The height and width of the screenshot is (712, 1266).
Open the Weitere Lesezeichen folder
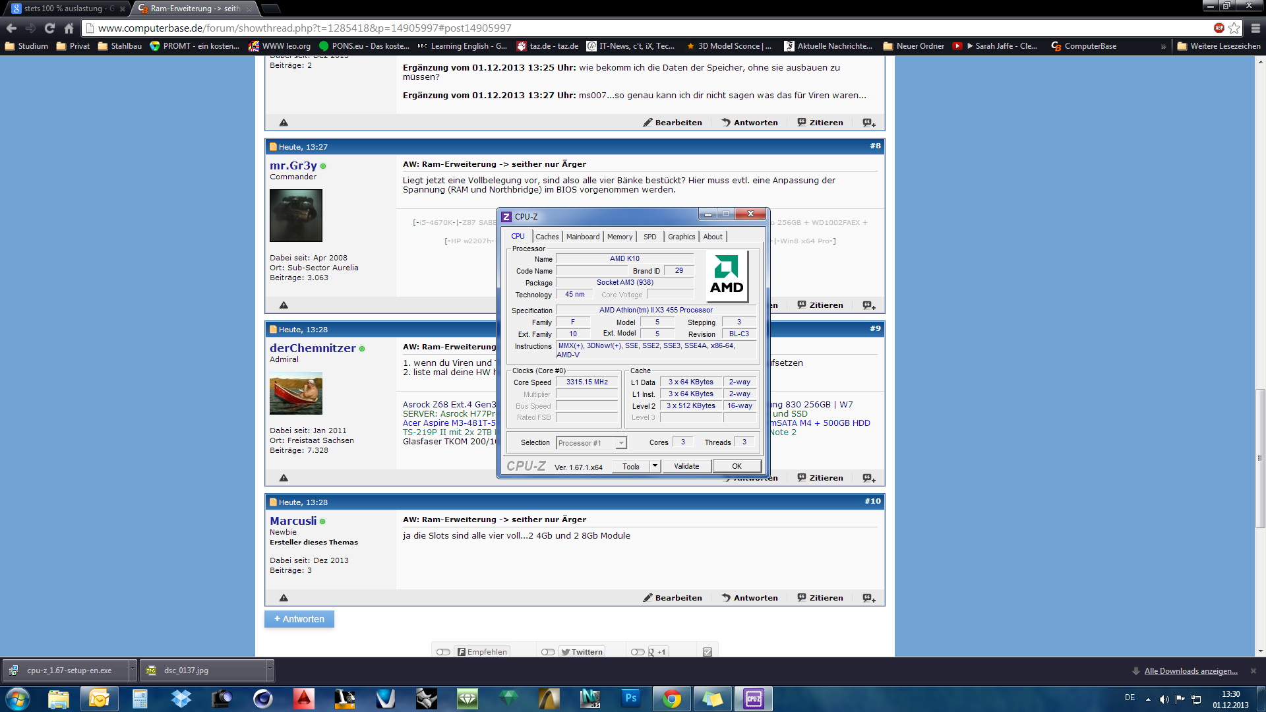[x=1219, y=46]
